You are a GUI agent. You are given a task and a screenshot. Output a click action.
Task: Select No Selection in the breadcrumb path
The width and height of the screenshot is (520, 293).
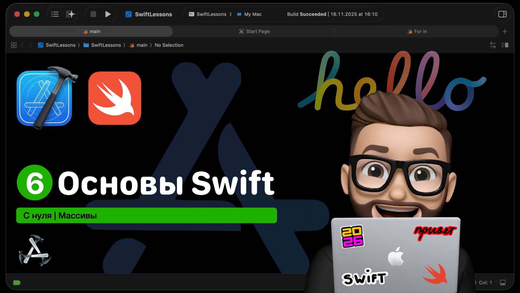coord(169,45)
